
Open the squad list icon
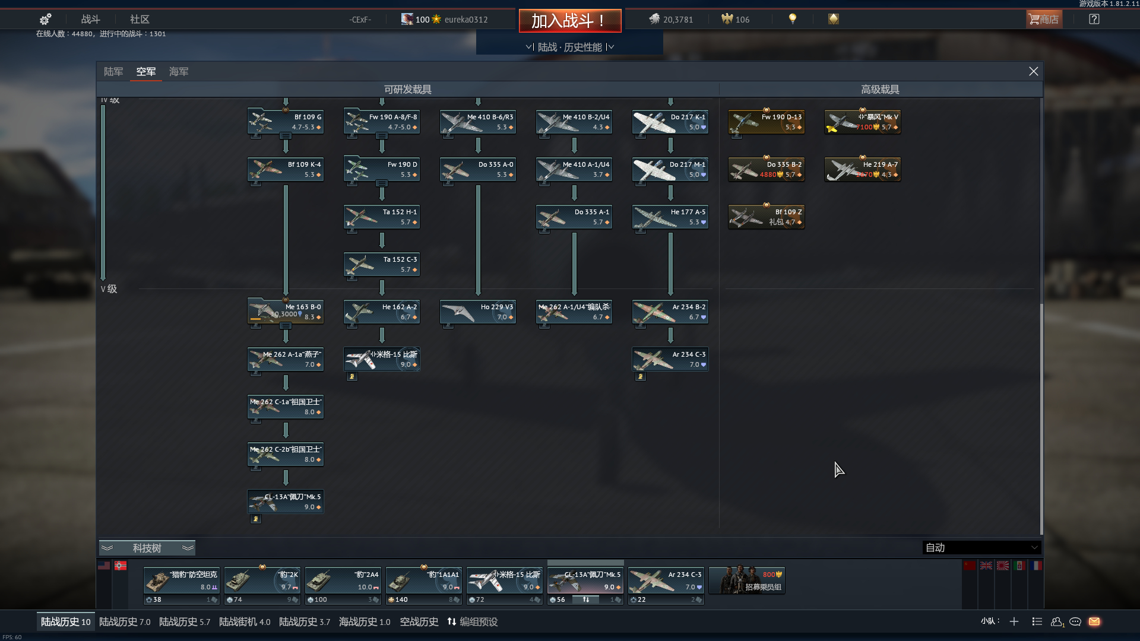1037,621
